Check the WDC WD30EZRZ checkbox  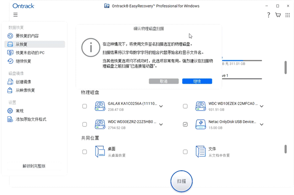click(x=84, y=124)
